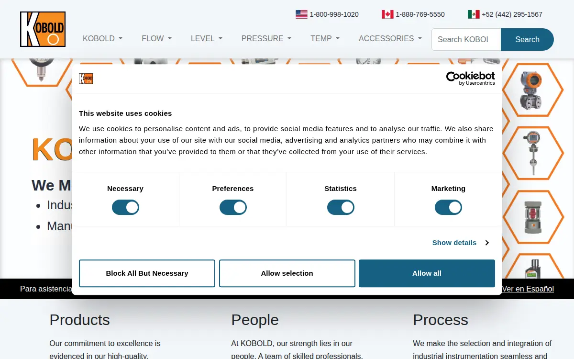
Task: Toggle the Preferences cookies switch
Action: click(233, 207)
